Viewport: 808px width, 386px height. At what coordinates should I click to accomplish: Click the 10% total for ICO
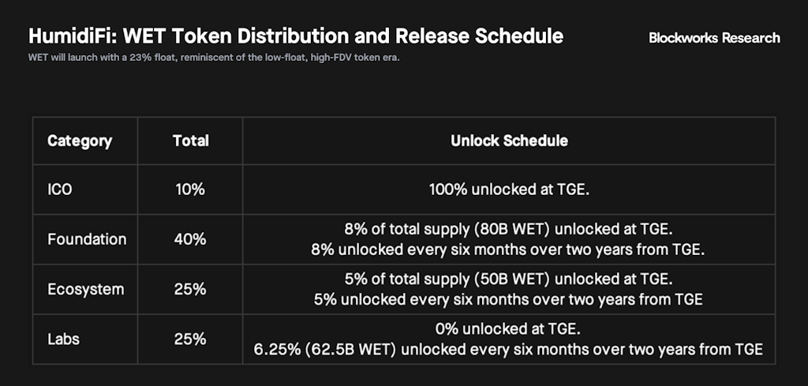(190, 189)
